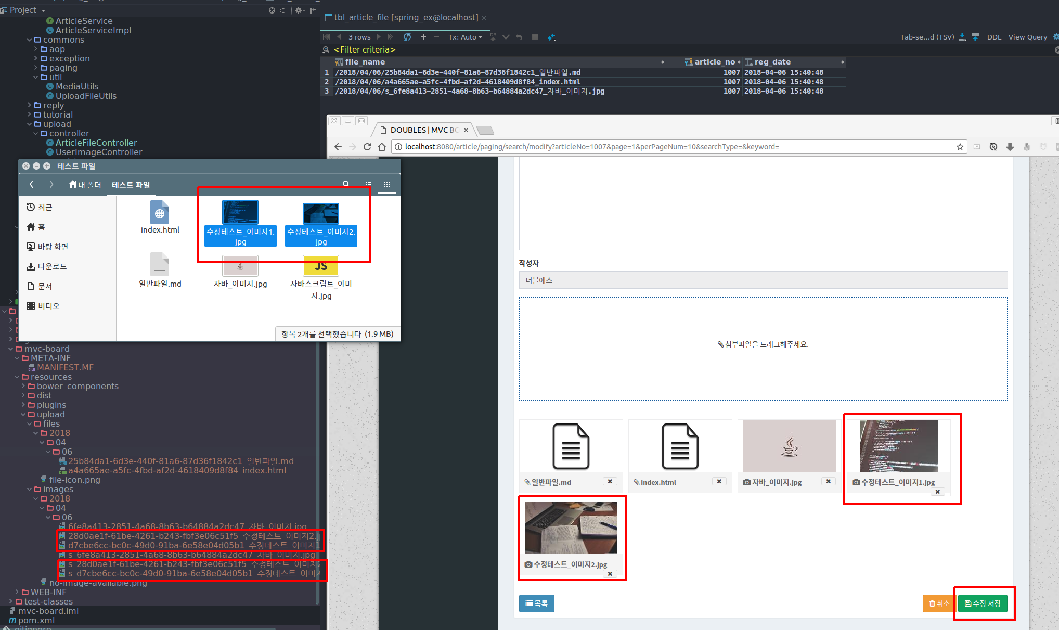The image size is (1059, 630).
Task: Click the blue 목록 button
Action: 536,603
